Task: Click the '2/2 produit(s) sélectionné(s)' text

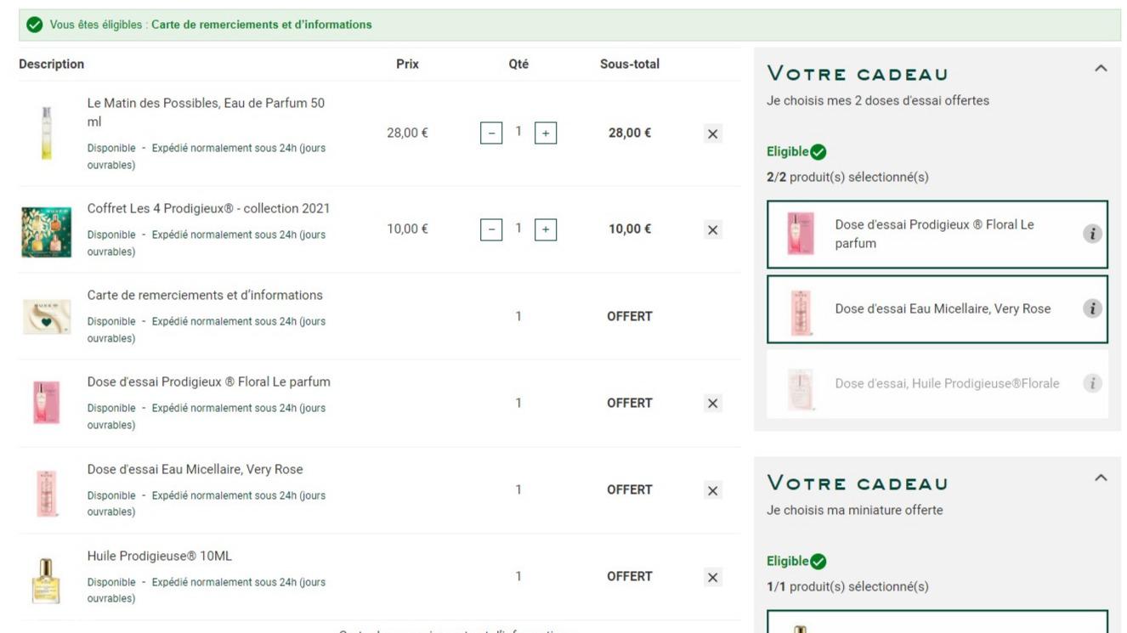Action: [x=847, y=178]
